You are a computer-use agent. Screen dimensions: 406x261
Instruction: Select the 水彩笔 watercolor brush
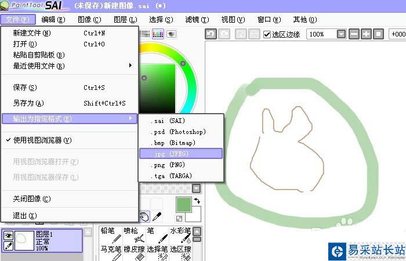(x=180, y=235)
